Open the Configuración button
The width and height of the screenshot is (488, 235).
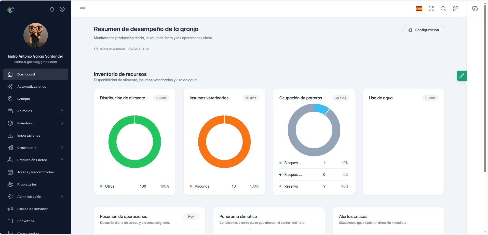[x=423, y=30]
